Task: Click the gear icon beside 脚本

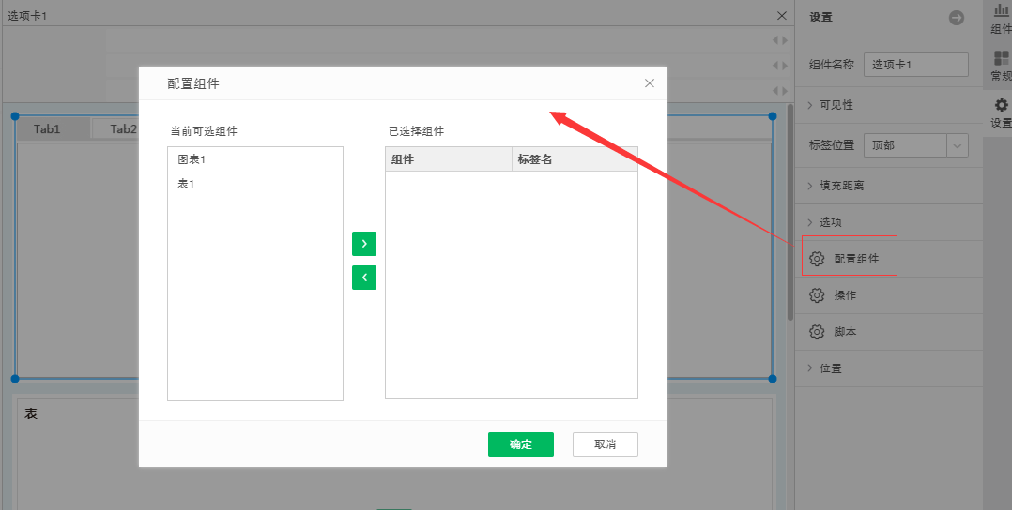Action: [x=817, y=332]
